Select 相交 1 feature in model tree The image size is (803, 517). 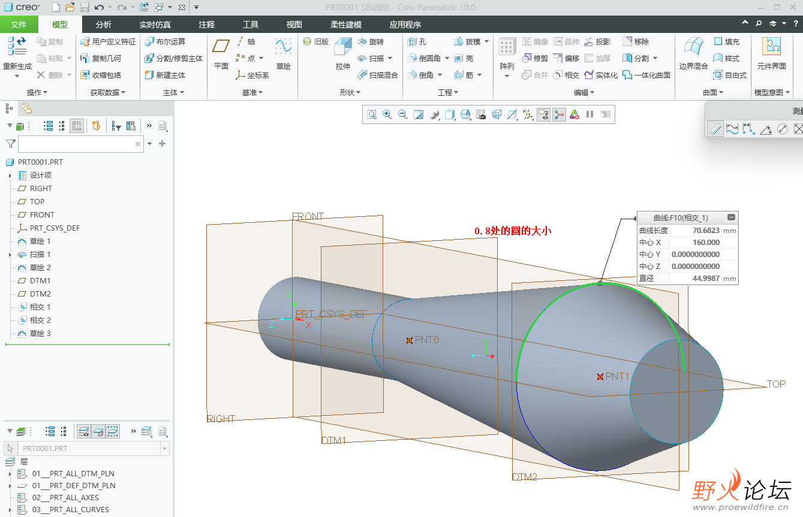pos(40,307)
